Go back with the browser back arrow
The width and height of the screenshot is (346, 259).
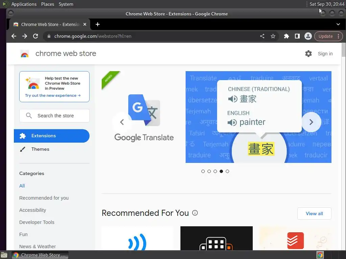coord(14,36)
